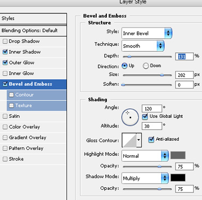Enable the Stroke checkbox
This screenshot has width=202, height=200.
pyautogui.click(x=5, y=159)
